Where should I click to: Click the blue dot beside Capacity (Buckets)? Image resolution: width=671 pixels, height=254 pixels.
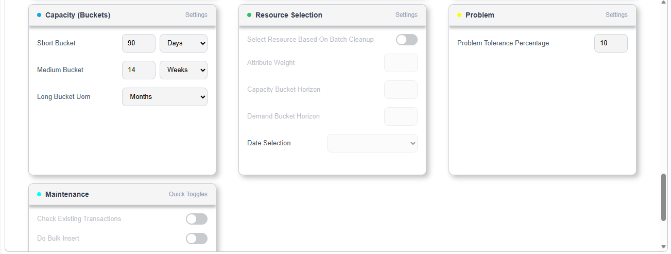click(39, 15)
